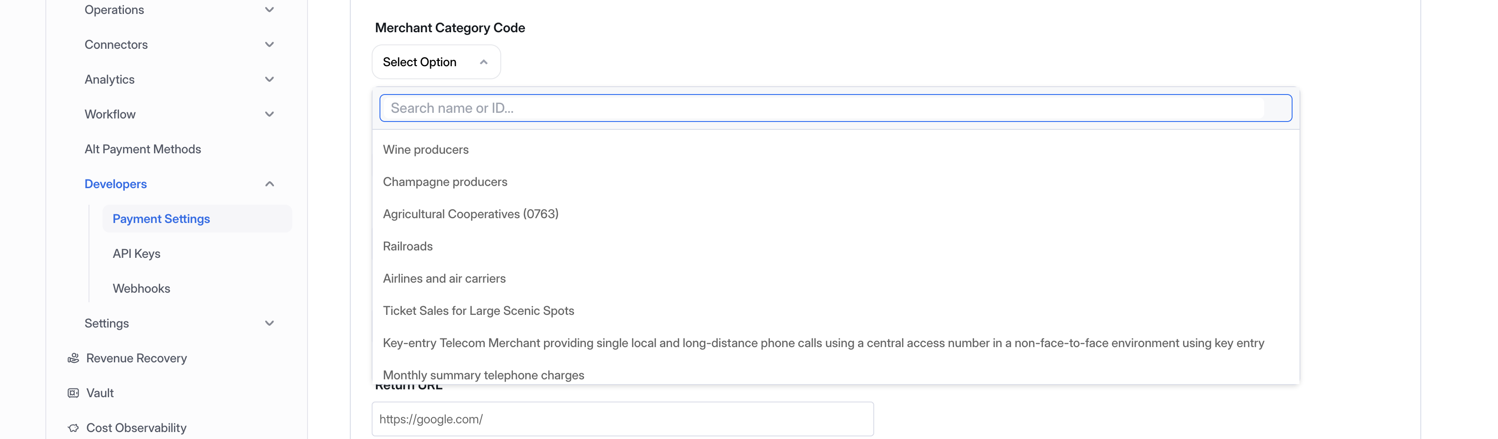This screenshot has width=1498, height=439.
Task: Collapse the Developers section chevron
Action: (x=269, y=184)
